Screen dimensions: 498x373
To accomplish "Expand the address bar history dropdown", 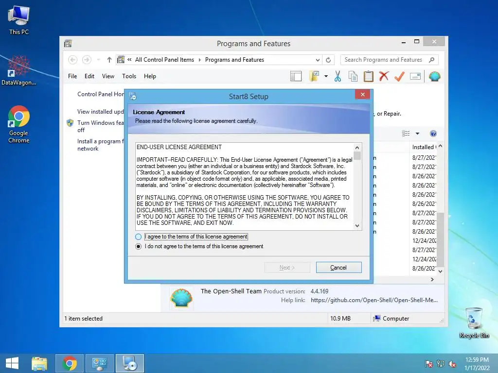I will 318,60.
